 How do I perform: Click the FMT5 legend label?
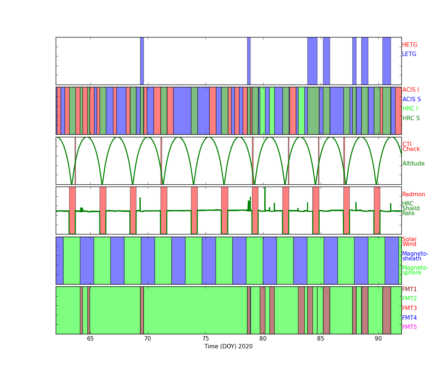coord(409,327)
